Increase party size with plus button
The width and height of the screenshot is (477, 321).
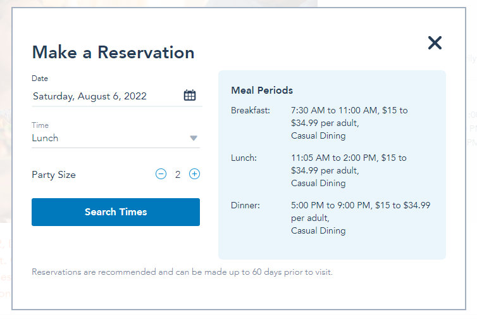194,174
